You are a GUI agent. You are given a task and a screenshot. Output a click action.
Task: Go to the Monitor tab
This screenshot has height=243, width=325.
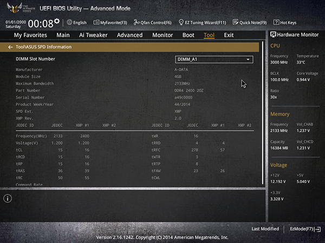pos(162,35)
